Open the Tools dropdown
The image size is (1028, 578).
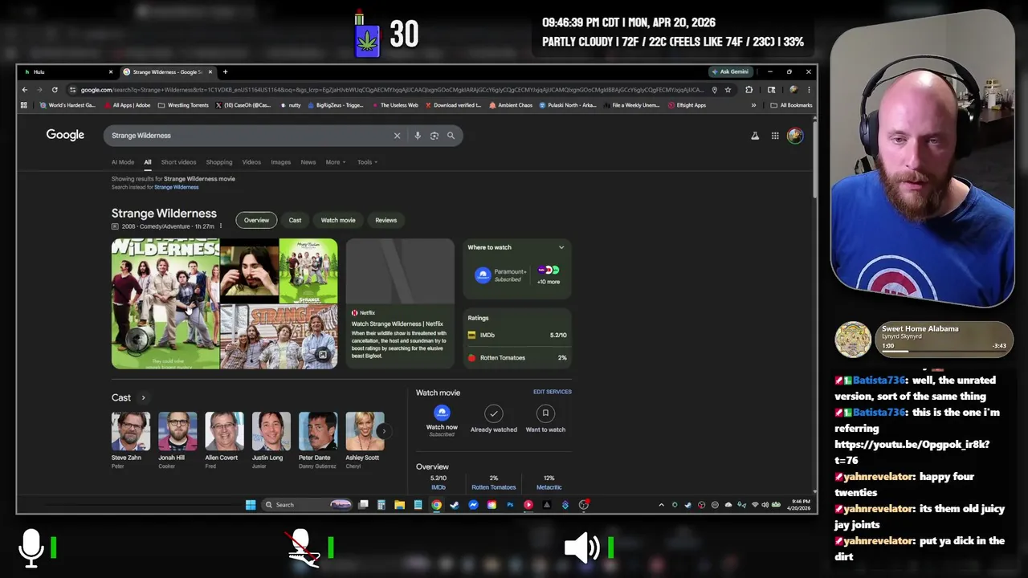tap(367, 162)
